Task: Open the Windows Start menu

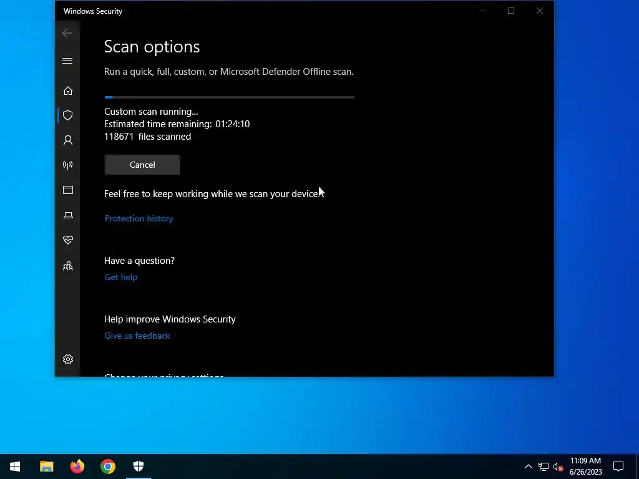Action: pyautogui.click(x=15, y=467)
